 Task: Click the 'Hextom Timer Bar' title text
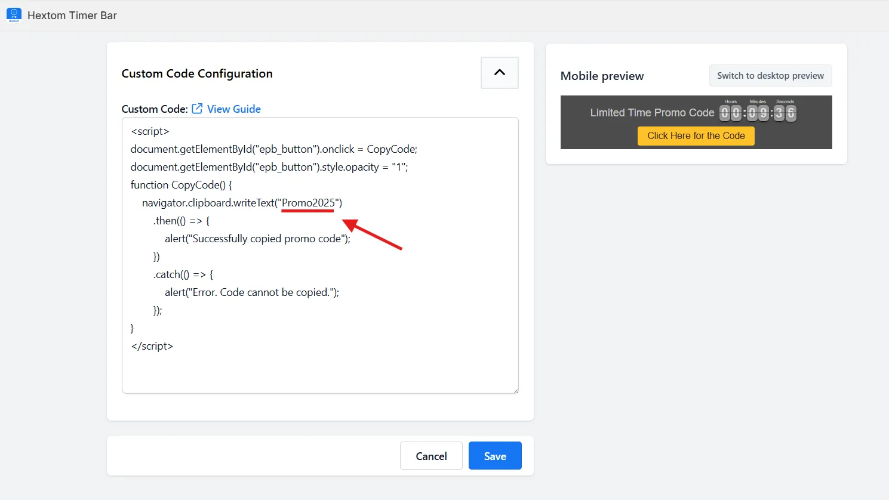(x=72, y=16)
